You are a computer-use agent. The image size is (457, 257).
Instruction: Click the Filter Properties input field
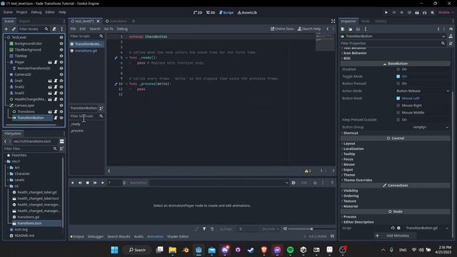tap(390, 43)
